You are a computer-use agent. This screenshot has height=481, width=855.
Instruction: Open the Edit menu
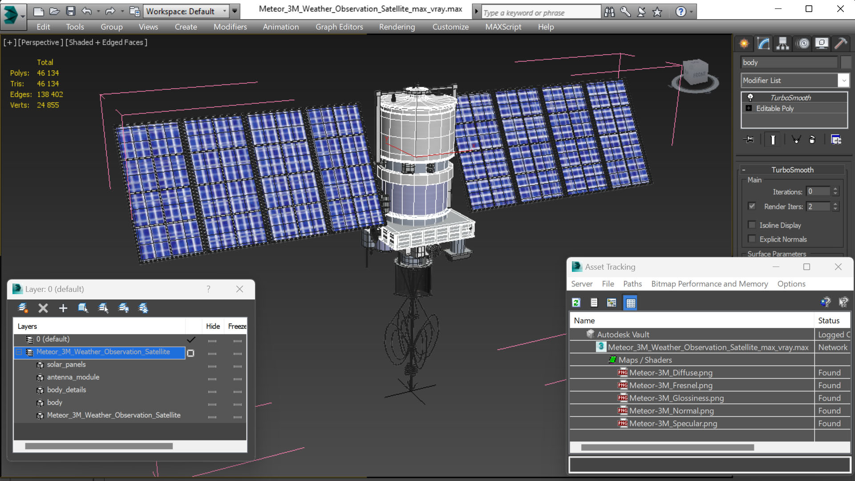click(43, 27)
